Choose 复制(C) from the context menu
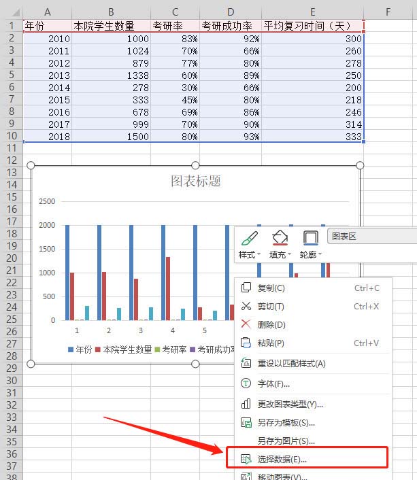 313,288
